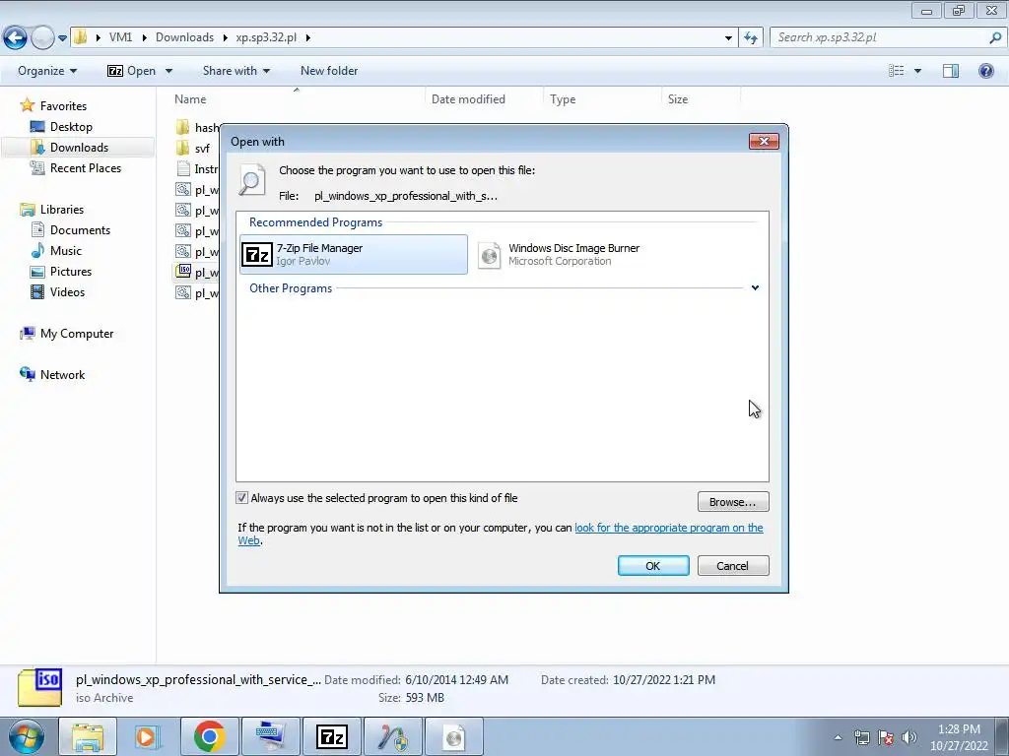
Task: Uncheck Always use the selected program checkbox
Action: 242,497
